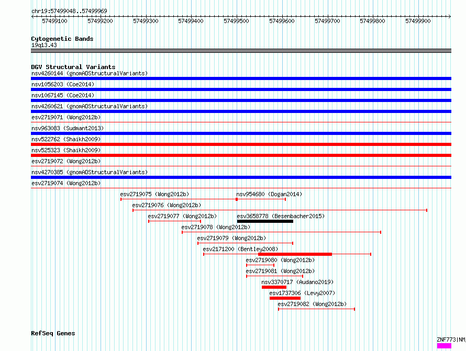Select the nsv954680 (Dogan2014) label
Image resolution: width=466 pixels, height=351 pixels.
coord(269,194)
